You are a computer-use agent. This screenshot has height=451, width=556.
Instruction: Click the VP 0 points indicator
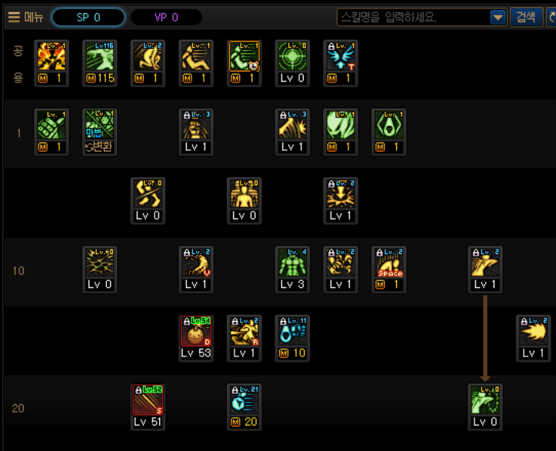click(x=166, y=17)
